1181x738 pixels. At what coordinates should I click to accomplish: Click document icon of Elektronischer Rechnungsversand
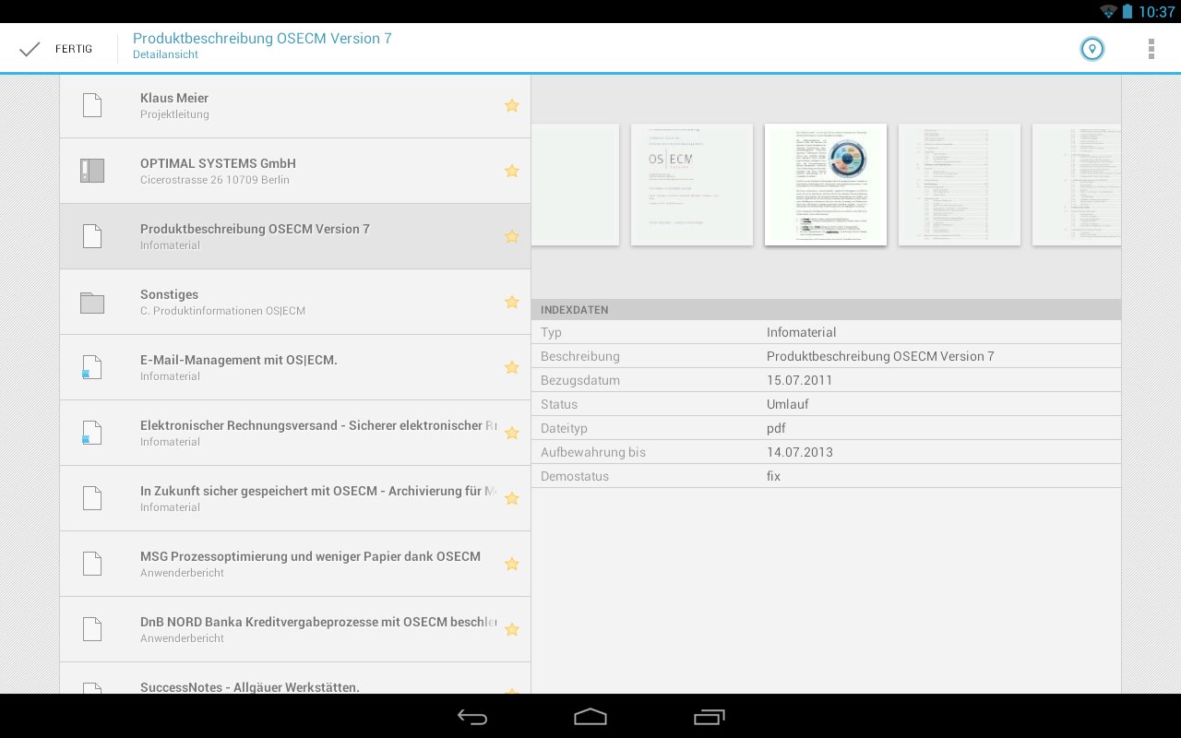tap(92, 433)
